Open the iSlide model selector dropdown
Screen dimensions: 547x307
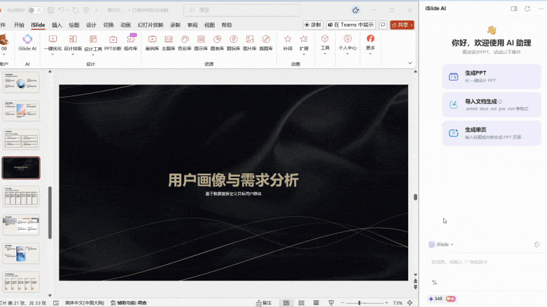(441, 244)
